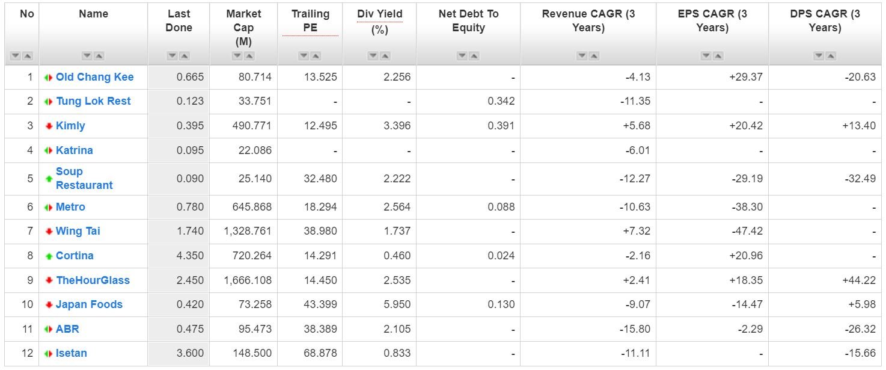Sort Net Debt To Equity with up arrow
Screen dimensions: 886x370
click(x=474, y=56)
